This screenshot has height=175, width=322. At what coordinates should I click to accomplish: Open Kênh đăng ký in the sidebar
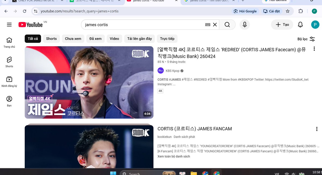click(9, 82)
